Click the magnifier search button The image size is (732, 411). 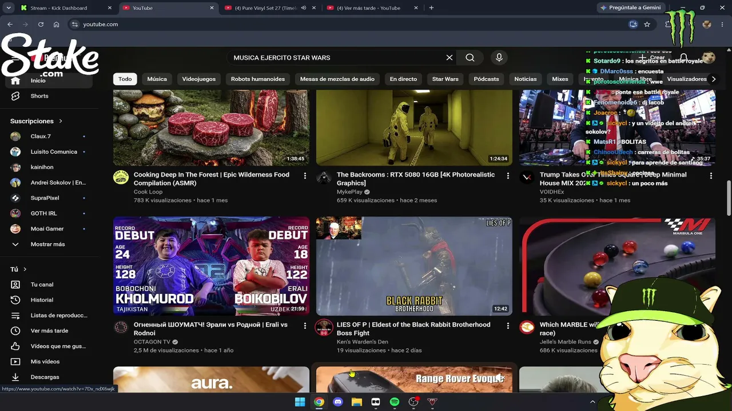(x=470, y=58)
